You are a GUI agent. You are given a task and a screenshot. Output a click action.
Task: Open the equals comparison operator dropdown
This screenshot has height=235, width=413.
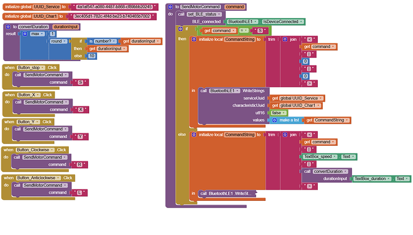(x=244, y=30)
